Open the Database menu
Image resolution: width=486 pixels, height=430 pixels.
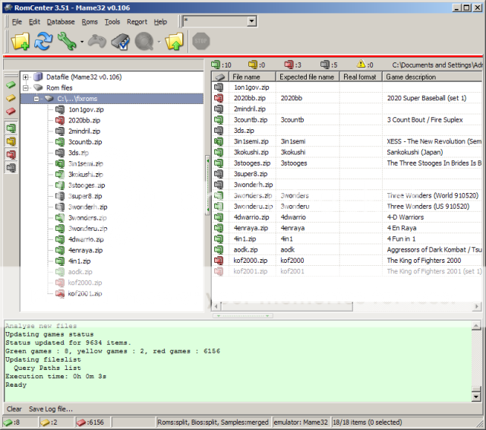click(61, 22)
